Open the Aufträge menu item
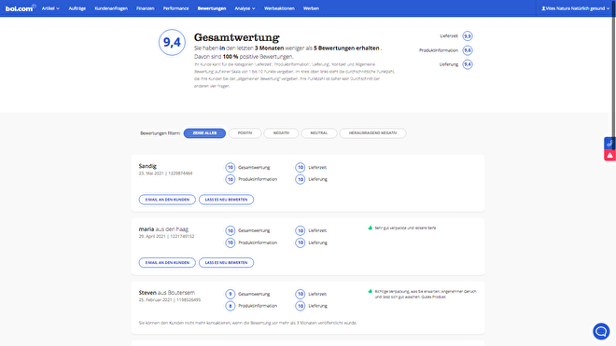616x346 pixels. point(77,8)
